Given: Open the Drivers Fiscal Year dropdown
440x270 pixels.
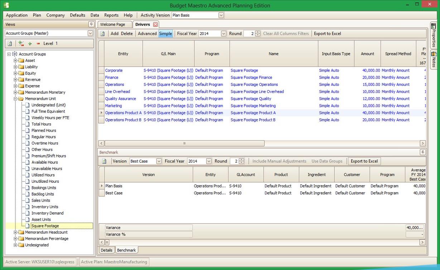Looking at the screenshot, I should click(223, 34).
